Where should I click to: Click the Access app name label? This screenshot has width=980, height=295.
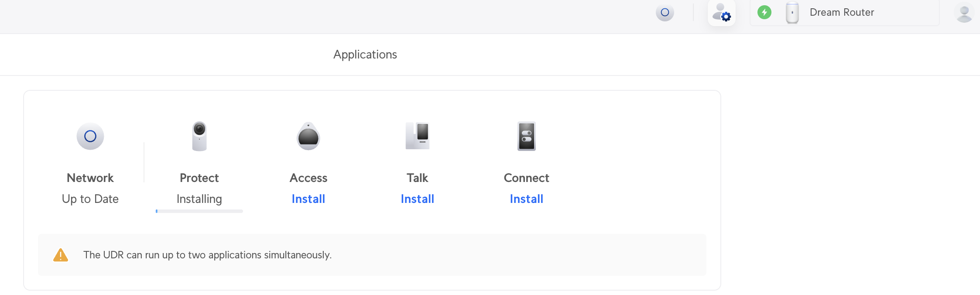coord(308,178)
